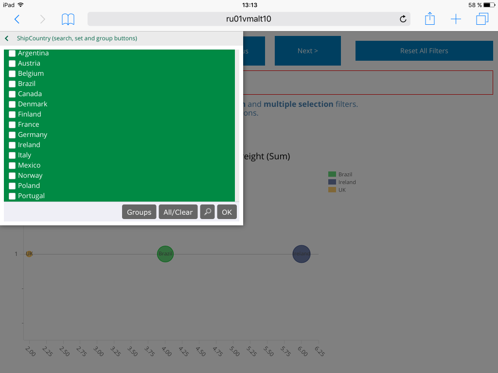Collapse ShipCountry filter with back chevron
The height and width of the screenshot is (373, 498).
click(x=7, y=38)
